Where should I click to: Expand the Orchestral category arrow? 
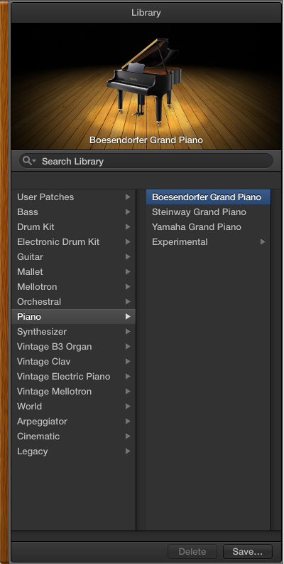(128, 301)
